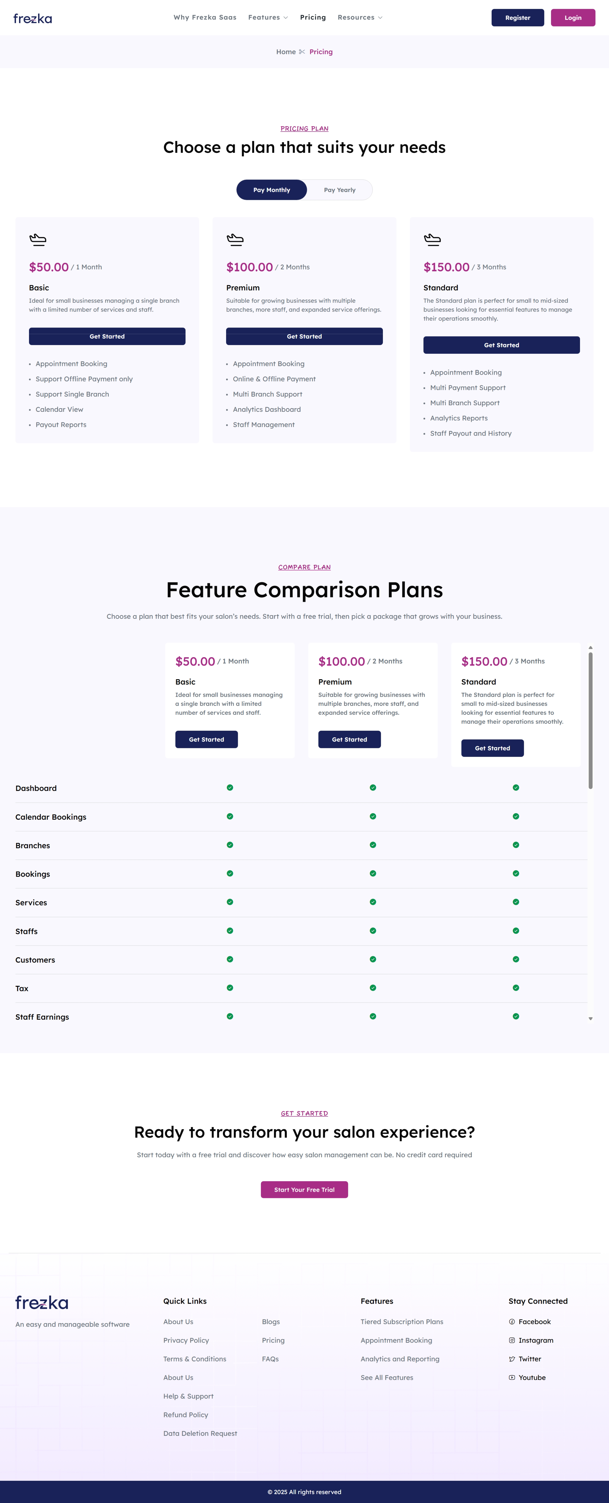Open the Youtube social link icon
This screenshot has width=609, height=1503.
[x=512, y=1378]
